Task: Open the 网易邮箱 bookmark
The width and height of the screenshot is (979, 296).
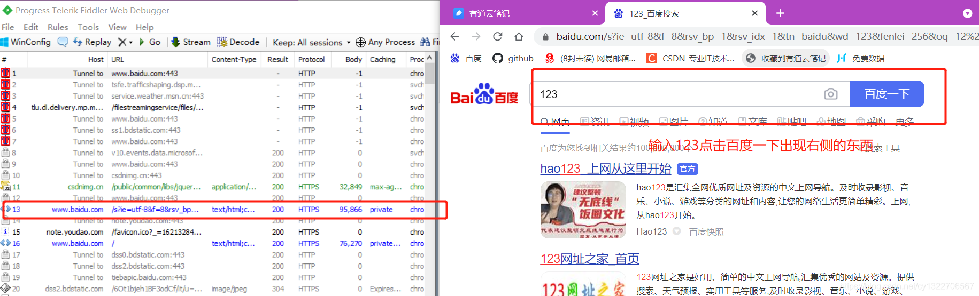Action: pyautogui.click(x=590, y=58)
